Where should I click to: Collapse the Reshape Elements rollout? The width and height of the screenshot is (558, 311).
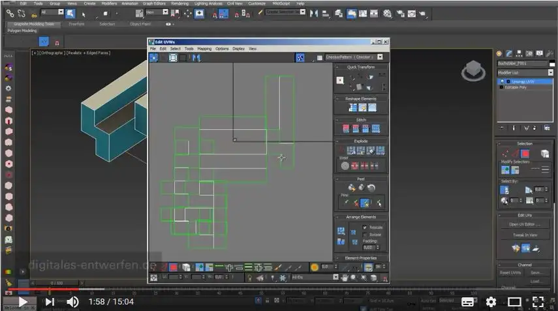pos(337,98)
